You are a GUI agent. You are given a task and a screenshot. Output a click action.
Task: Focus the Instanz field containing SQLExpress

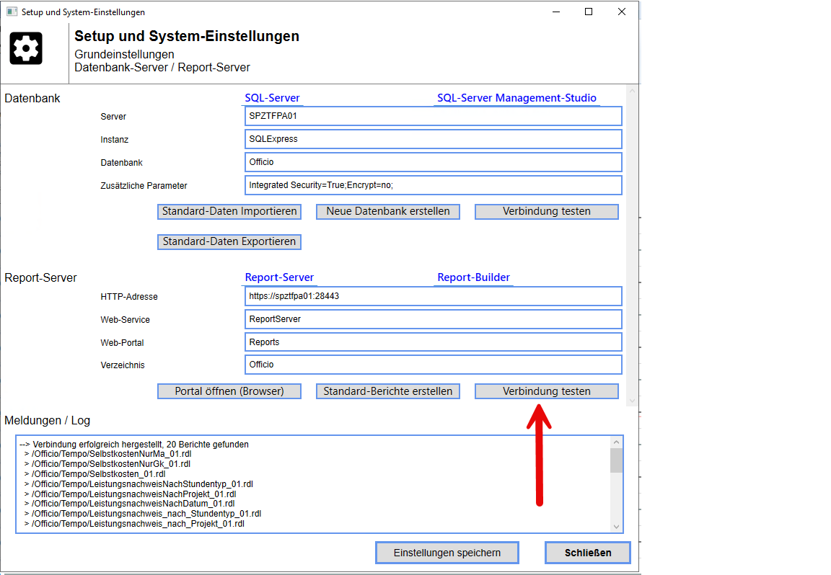tap(433, 139)
